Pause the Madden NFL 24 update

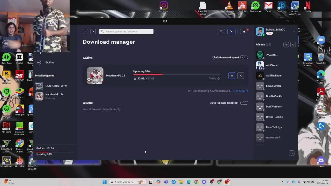(x=232, y=76)
